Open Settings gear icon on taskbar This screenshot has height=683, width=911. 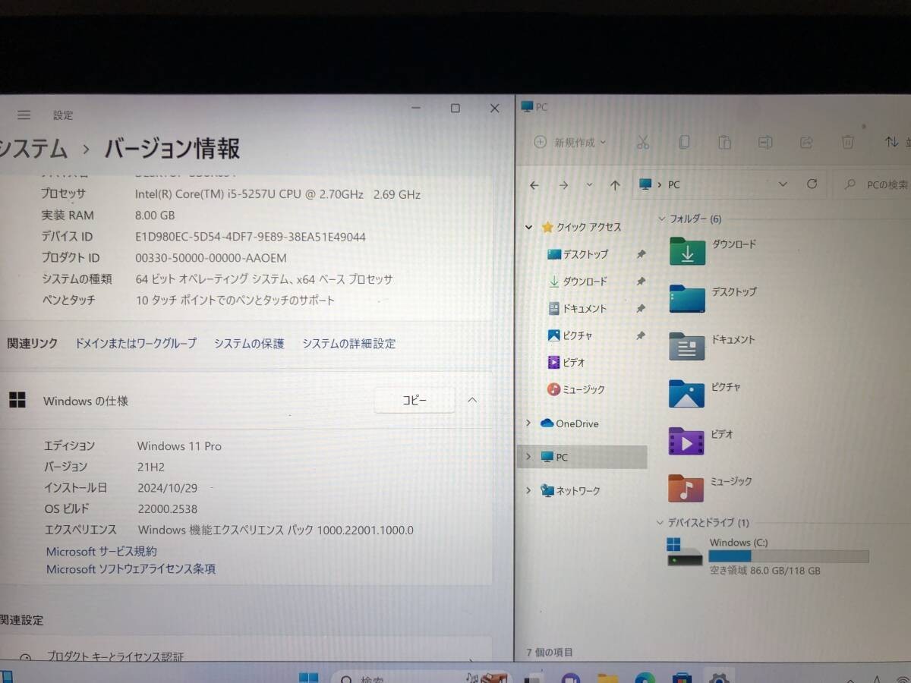click(x=718, y=677)
